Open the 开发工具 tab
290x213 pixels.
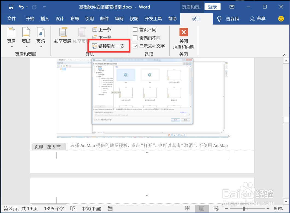153,19
